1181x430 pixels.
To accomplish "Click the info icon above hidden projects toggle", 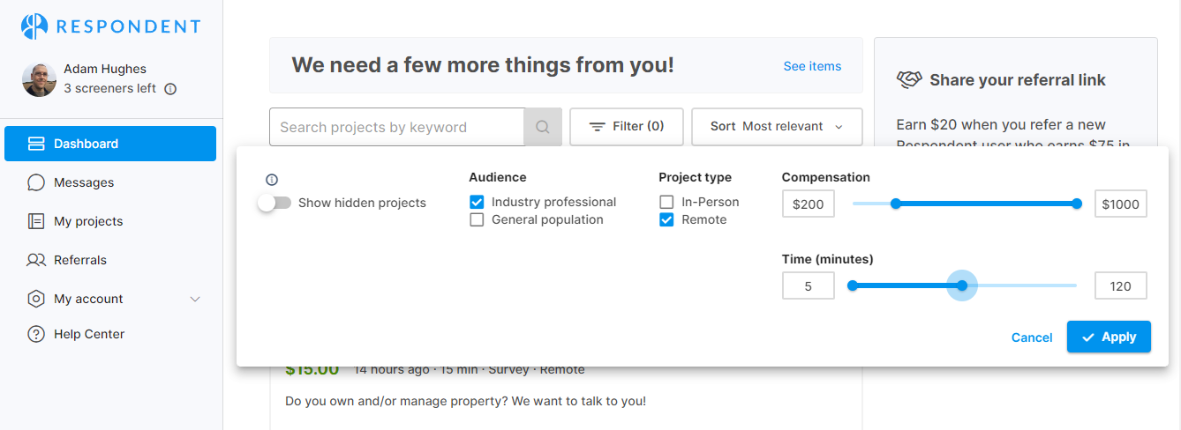I will click(272, 179).
